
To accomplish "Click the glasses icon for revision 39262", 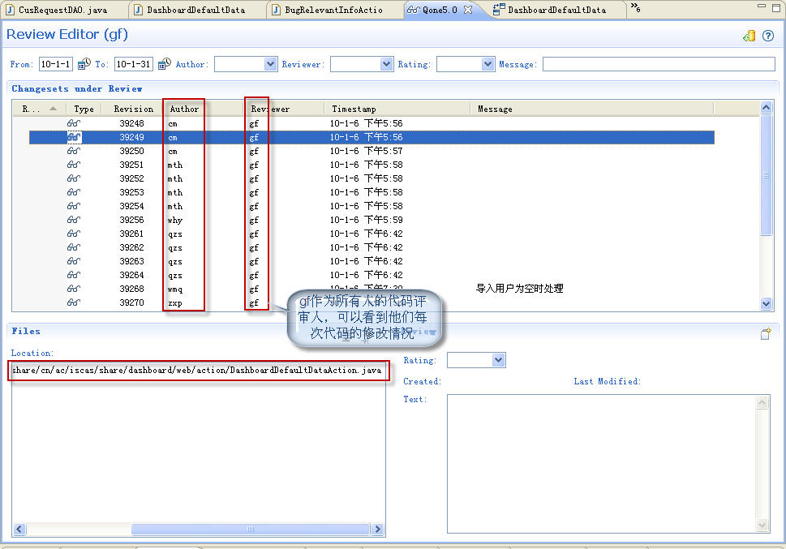I will [x=74, y=247].
